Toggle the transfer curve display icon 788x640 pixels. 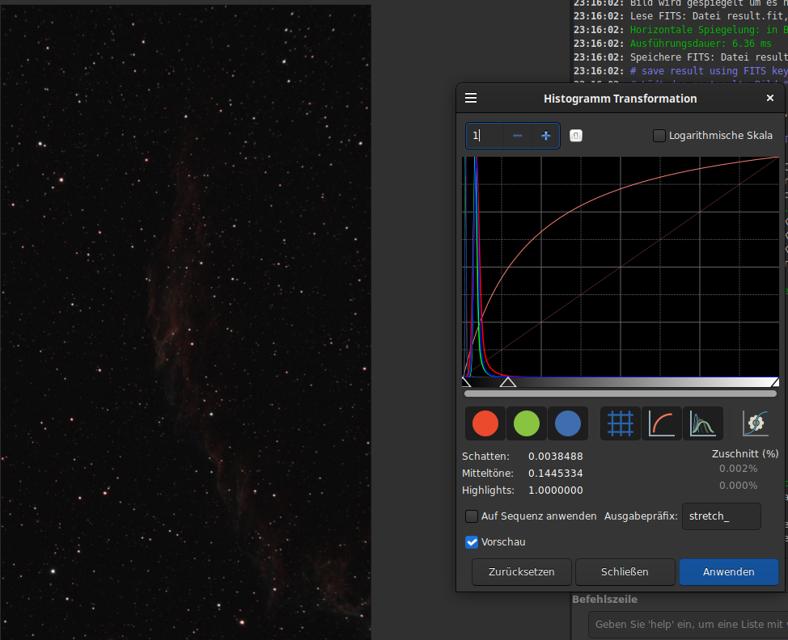pyautogui.click(x=662, y=423)
